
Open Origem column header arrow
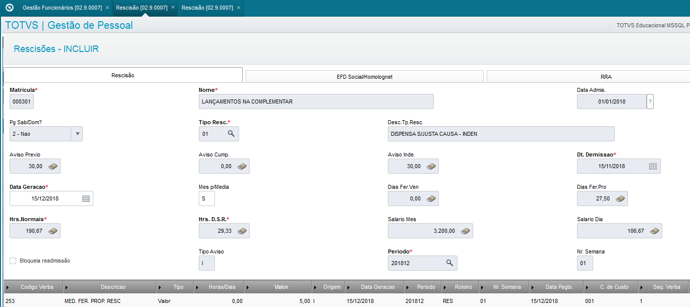click(316, 287)
